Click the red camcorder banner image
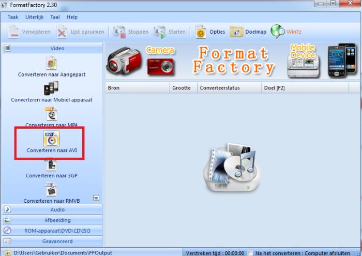This screenshot has height=256, width=362. click(x=124, y=61)
